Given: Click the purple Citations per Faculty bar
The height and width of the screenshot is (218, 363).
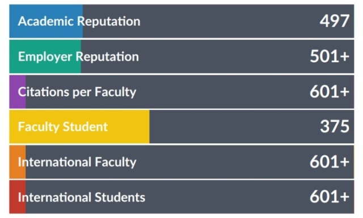Looking at the screenshot, I should 18,92.
